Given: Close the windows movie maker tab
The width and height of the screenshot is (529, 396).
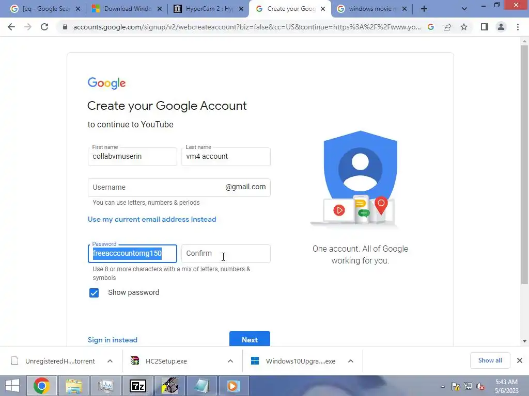Looking at the screenshot, I should coord(404,9).
